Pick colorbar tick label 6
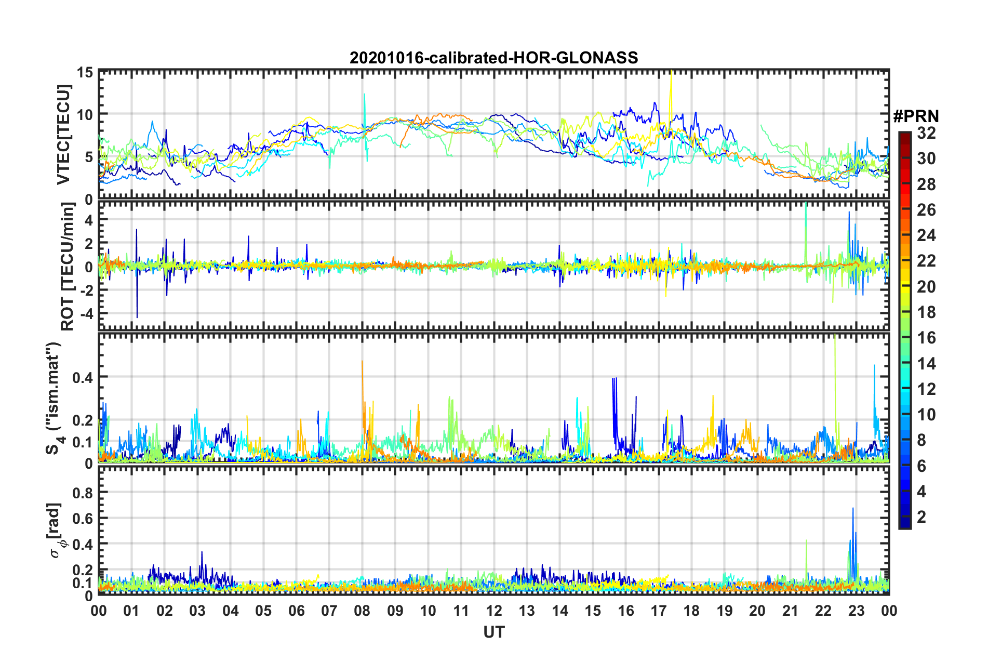Image resolution: width=988 pixels, height=661 pixels. click(922, 466)
